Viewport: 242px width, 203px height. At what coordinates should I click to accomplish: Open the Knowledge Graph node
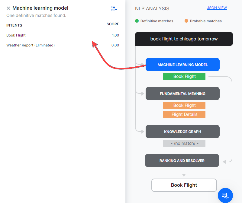[x=182, y=132]
